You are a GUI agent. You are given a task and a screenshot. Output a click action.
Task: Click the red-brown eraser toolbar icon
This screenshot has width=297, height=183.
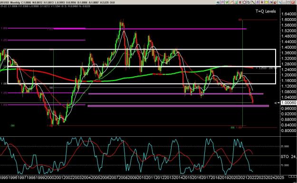[x=275, y=2]
